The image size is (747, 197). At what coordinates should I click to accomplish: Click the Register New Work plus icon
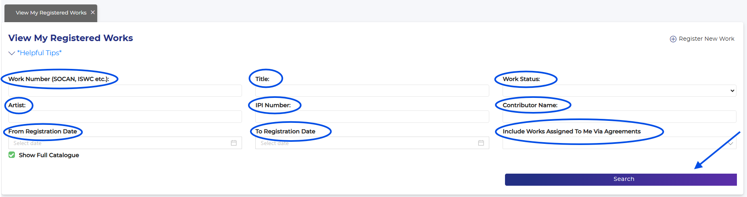point(673,39)
